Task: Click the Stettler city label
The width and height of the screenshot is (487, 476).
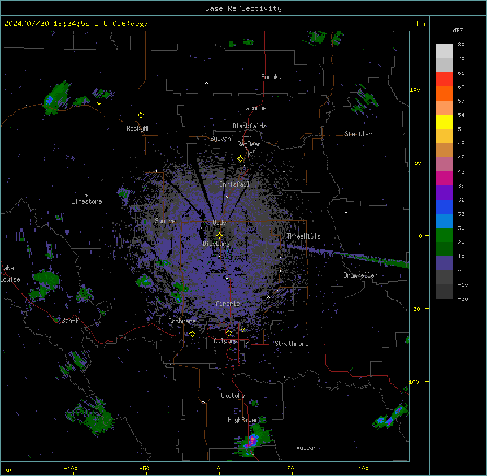Action: point(358,134)
